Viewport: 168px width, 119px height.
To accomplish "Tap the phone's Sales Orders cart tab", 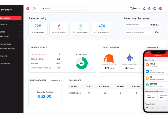I will [152, 108].
